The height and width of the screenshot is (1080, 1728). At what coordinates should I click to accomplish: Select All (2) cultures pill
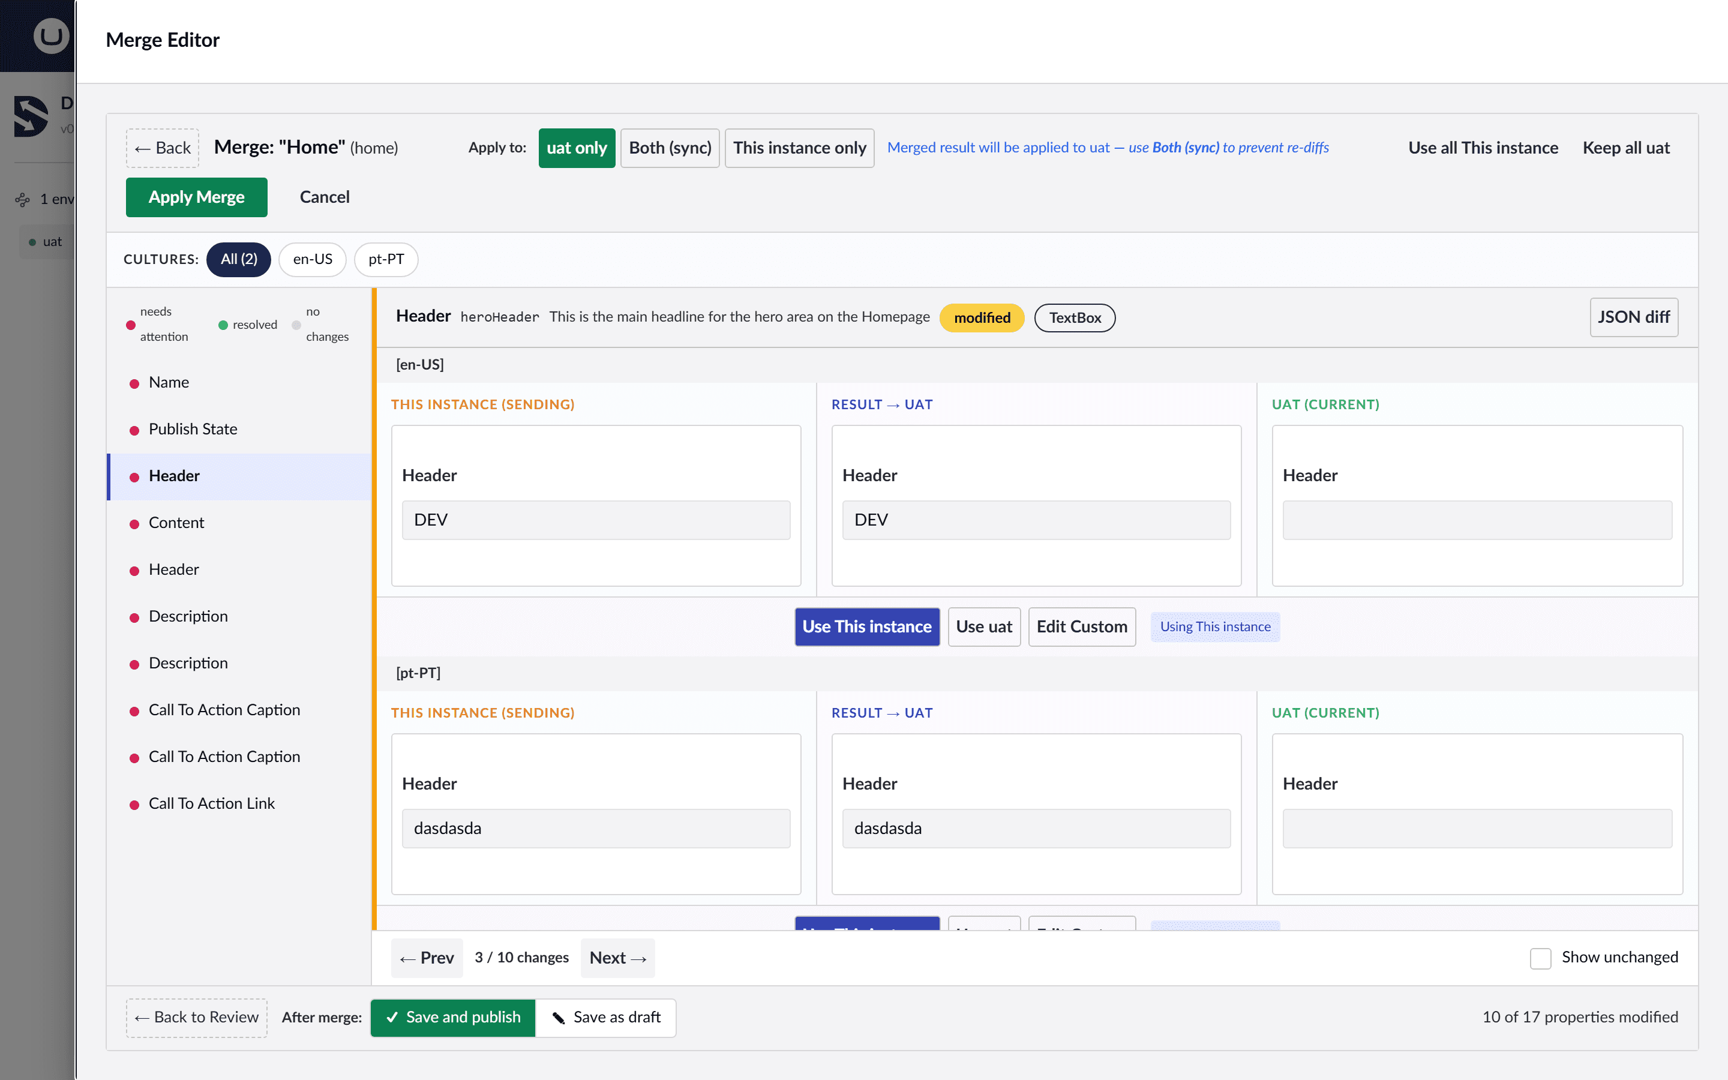coord(238,259)
